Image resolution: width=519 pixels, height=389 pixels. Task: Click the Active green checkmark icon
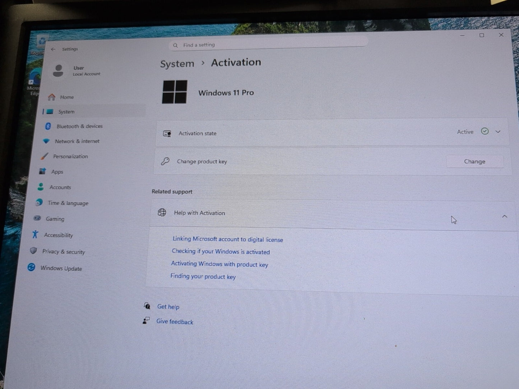[x=485, y=131]
